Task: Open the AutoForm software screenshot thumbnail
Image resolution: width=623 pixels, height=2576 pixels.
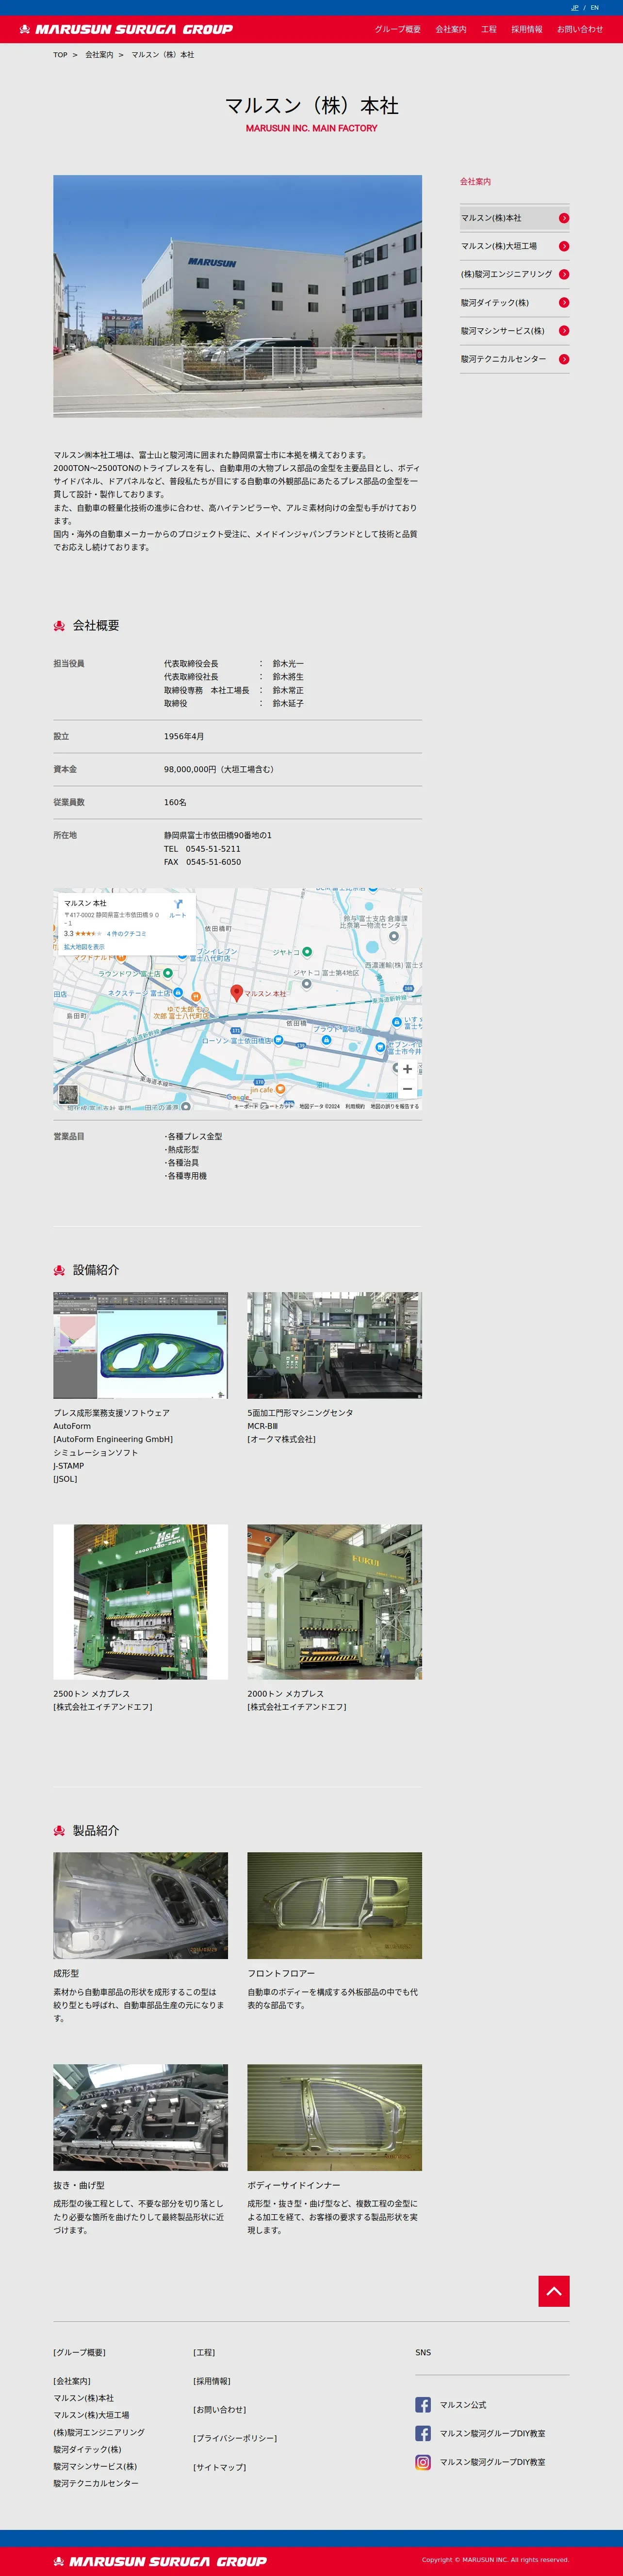Action: [x=140, y=1345]
